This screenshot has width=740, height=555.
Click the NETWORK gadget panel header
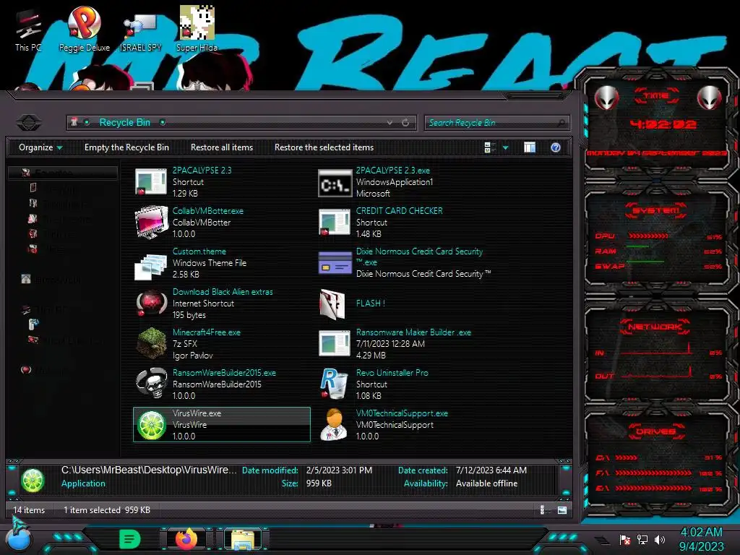(655, 327)
